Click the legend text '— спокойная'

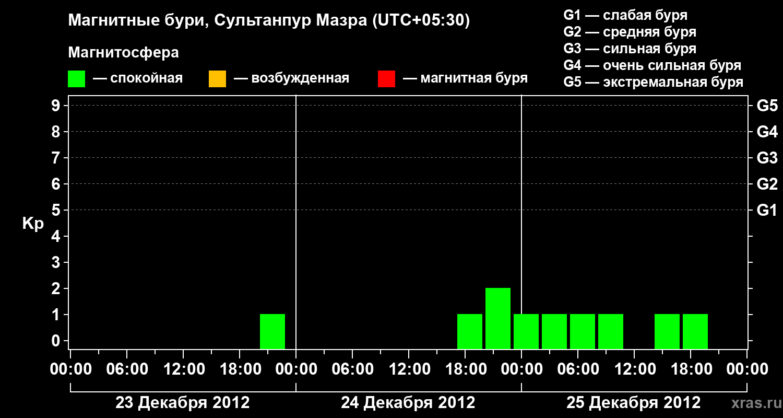tap(138, 78)
